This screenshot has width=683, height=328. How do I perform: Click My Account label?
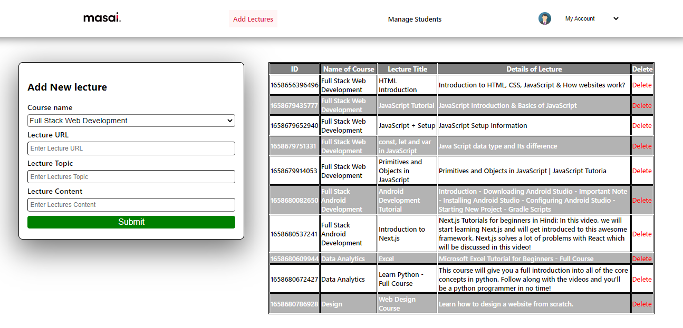coord(580,19)
